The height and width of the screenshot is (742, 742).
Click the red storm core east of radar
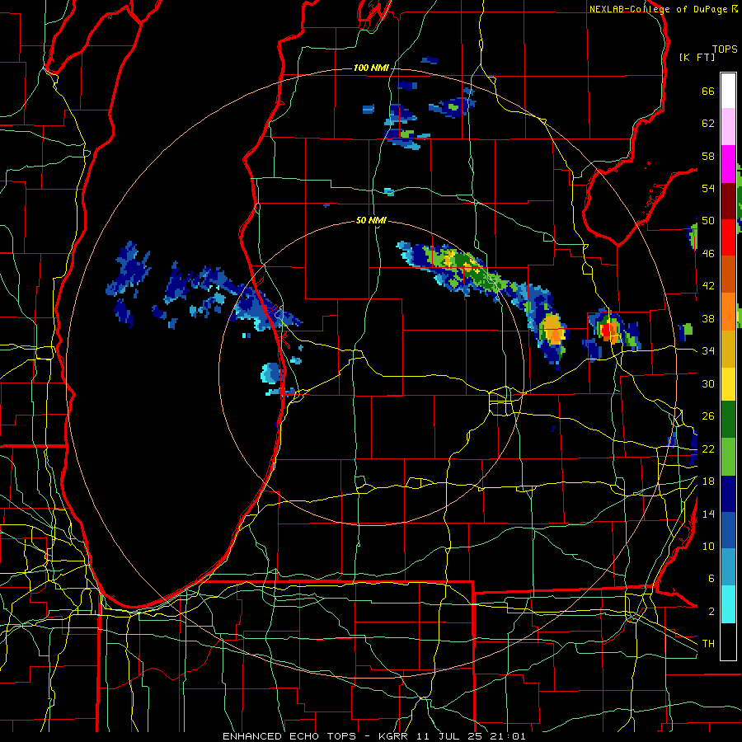607,330
